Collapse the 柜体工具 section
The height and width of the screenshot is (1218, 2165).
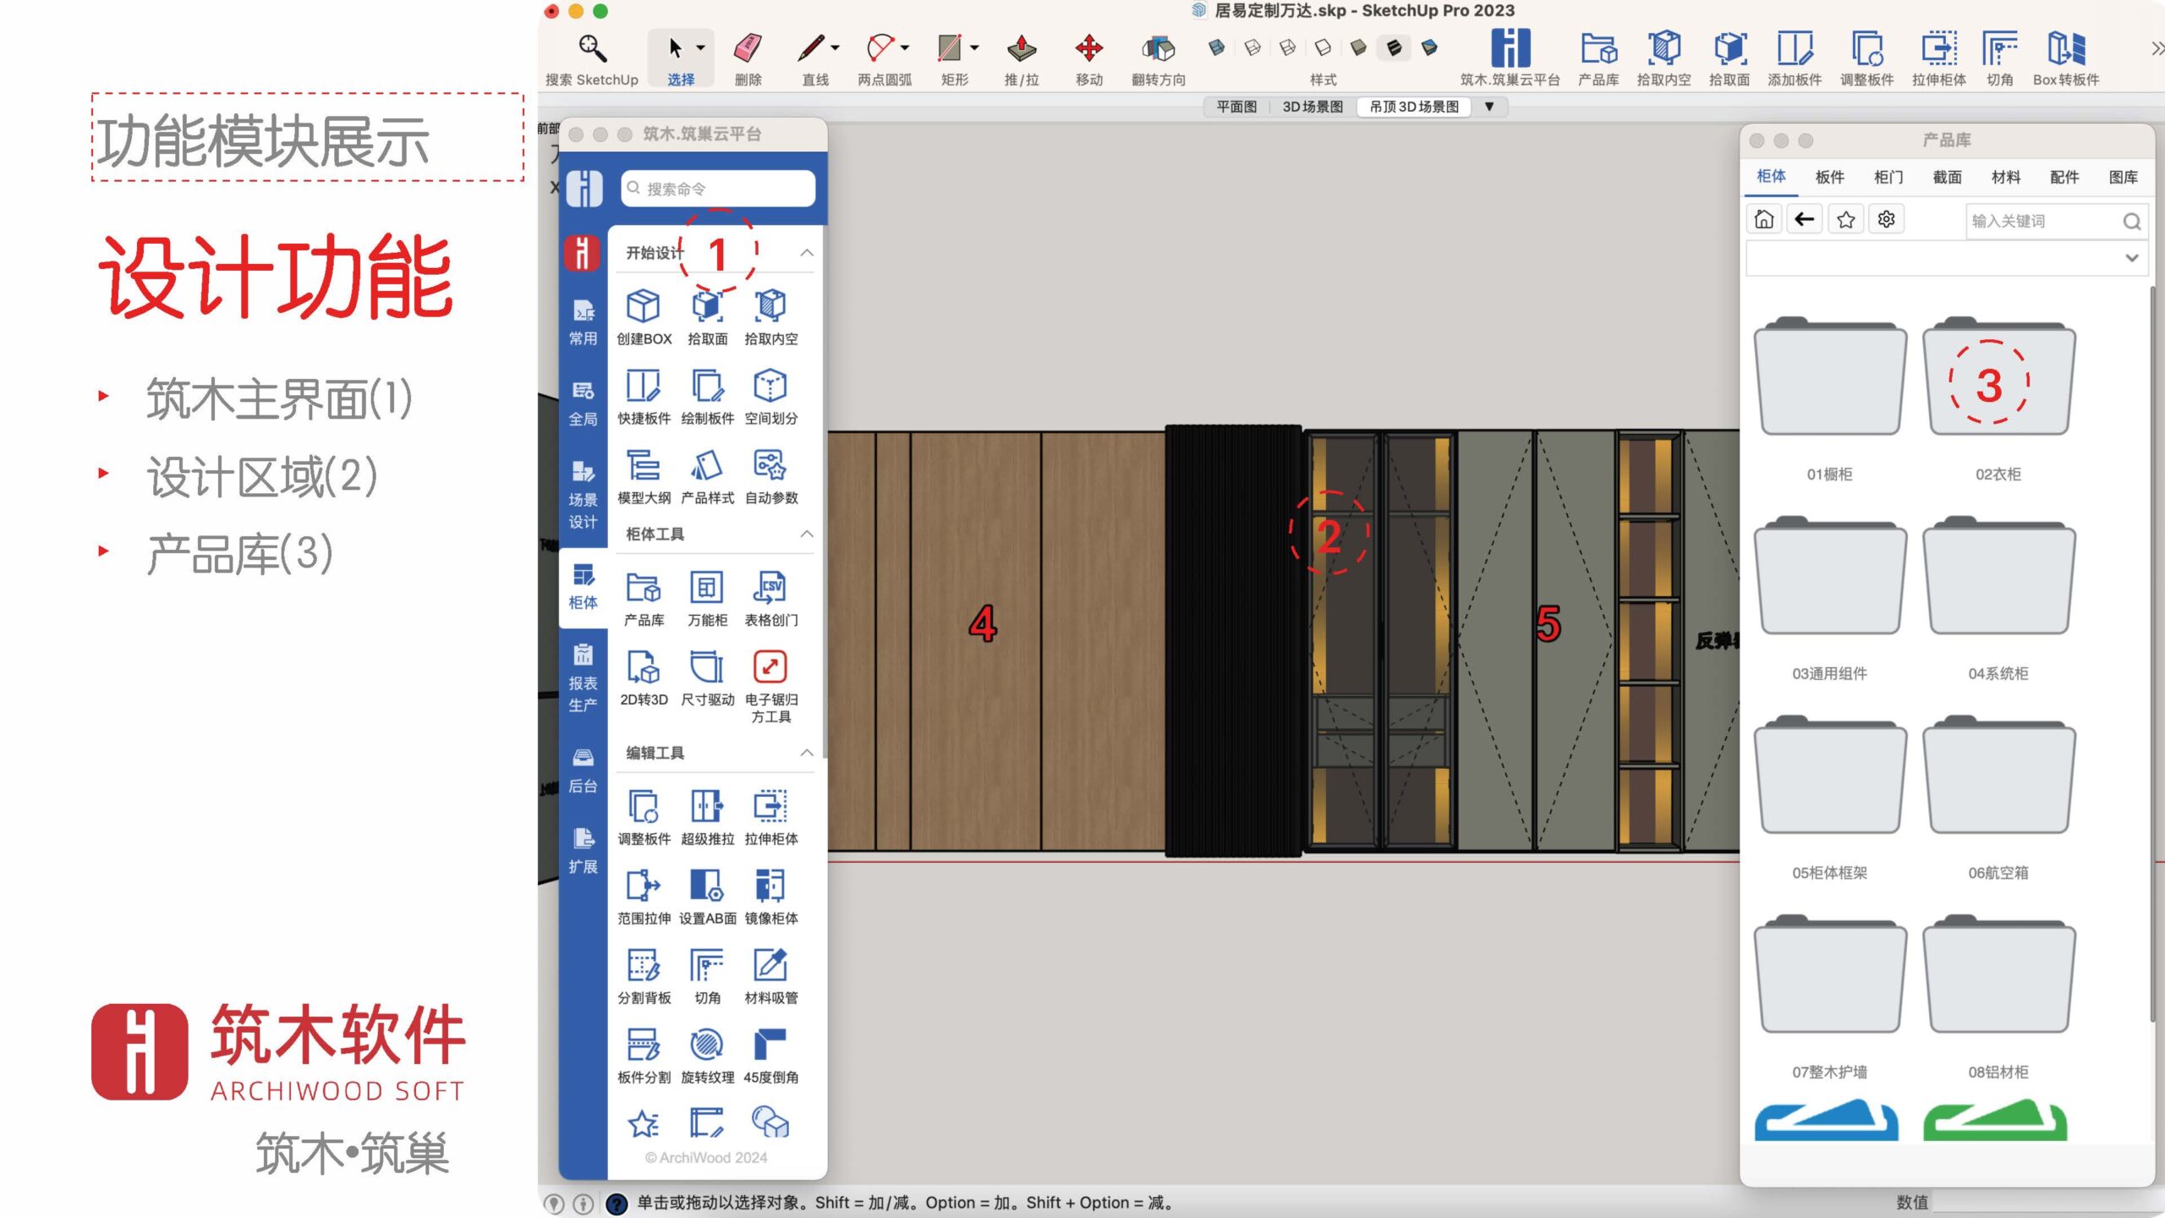(x=807, y=534)
